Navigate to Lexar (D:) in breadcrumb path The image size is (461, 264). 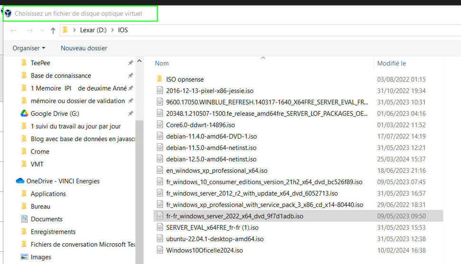click(94, 30)
